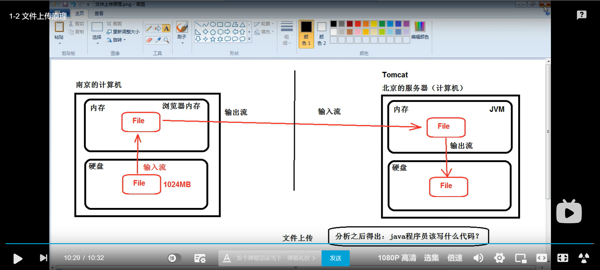Click the 粘贴 paste clipboard icon
The image size is (600, 270).
click(59, 27)
